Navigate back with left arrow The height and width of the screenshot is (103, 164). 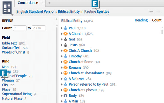(151, 12)
